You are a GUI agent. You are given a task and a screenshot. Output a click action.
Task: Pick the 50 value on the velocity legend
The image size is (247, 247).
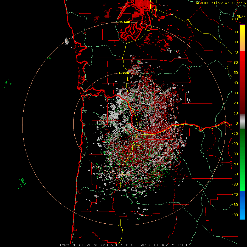pyautogui.click(x=236, y=73)
